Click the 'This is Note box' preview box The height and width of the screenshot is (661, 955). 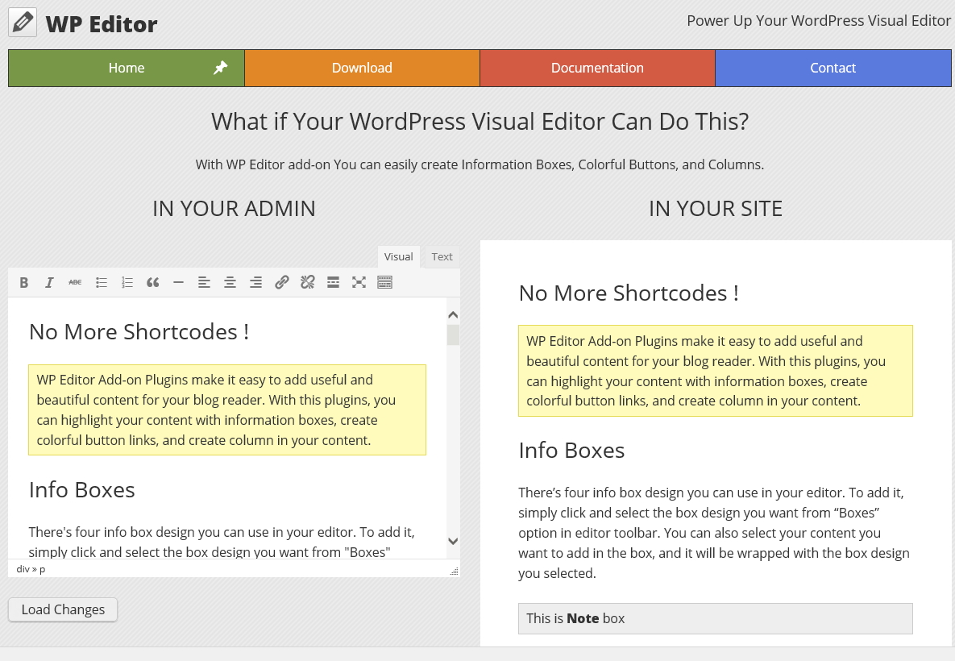tap(716, 618)
